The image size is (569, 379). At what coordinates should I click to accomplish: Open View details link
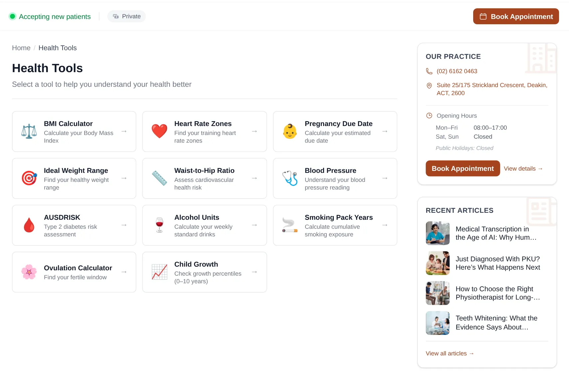click(x=523, y=169)
